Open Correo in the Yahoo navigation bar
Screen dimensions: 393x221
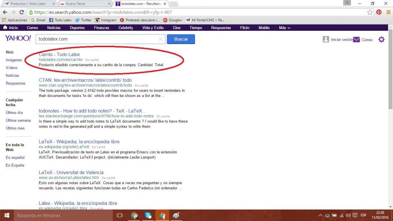[x=33, y=28]
